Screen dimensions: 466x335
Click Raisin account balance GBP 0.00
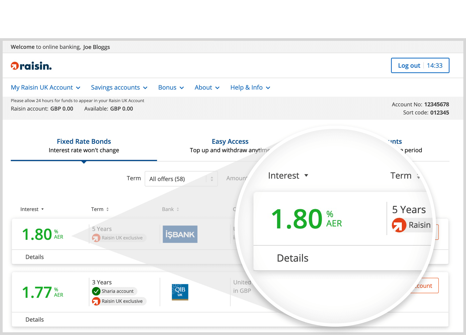pyautogui.click(x=62, y=109)
